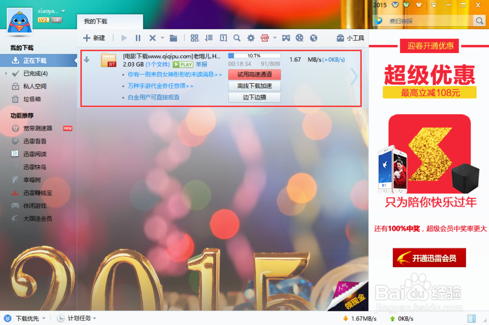Click the white shirt skin icon
The width and height of the screenshot is (489, 325).
[419, 5]
